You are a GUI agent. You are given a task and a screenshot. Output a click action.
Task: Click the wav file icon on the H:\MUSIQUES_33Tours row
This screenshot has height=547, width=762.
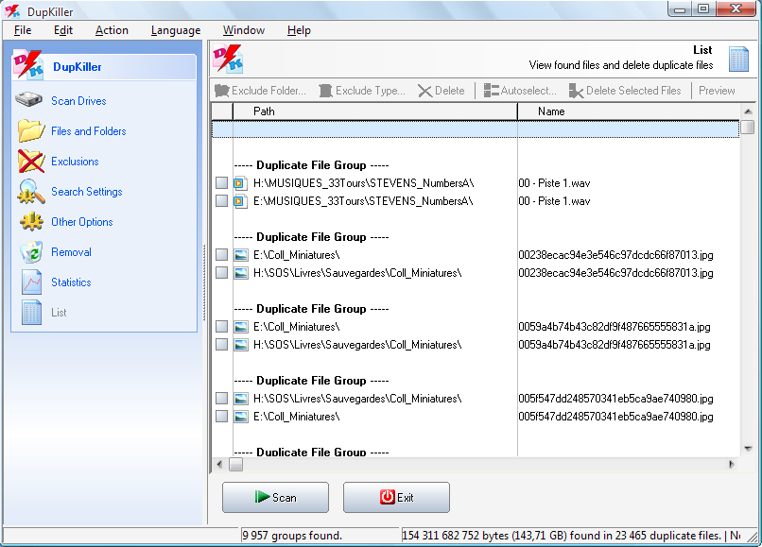click(x=239, y=183)
